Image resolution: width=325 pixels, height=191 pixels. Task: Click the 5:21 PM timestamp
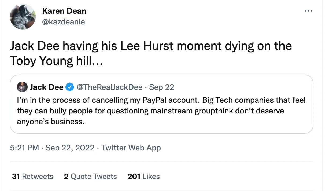[24, 148]
